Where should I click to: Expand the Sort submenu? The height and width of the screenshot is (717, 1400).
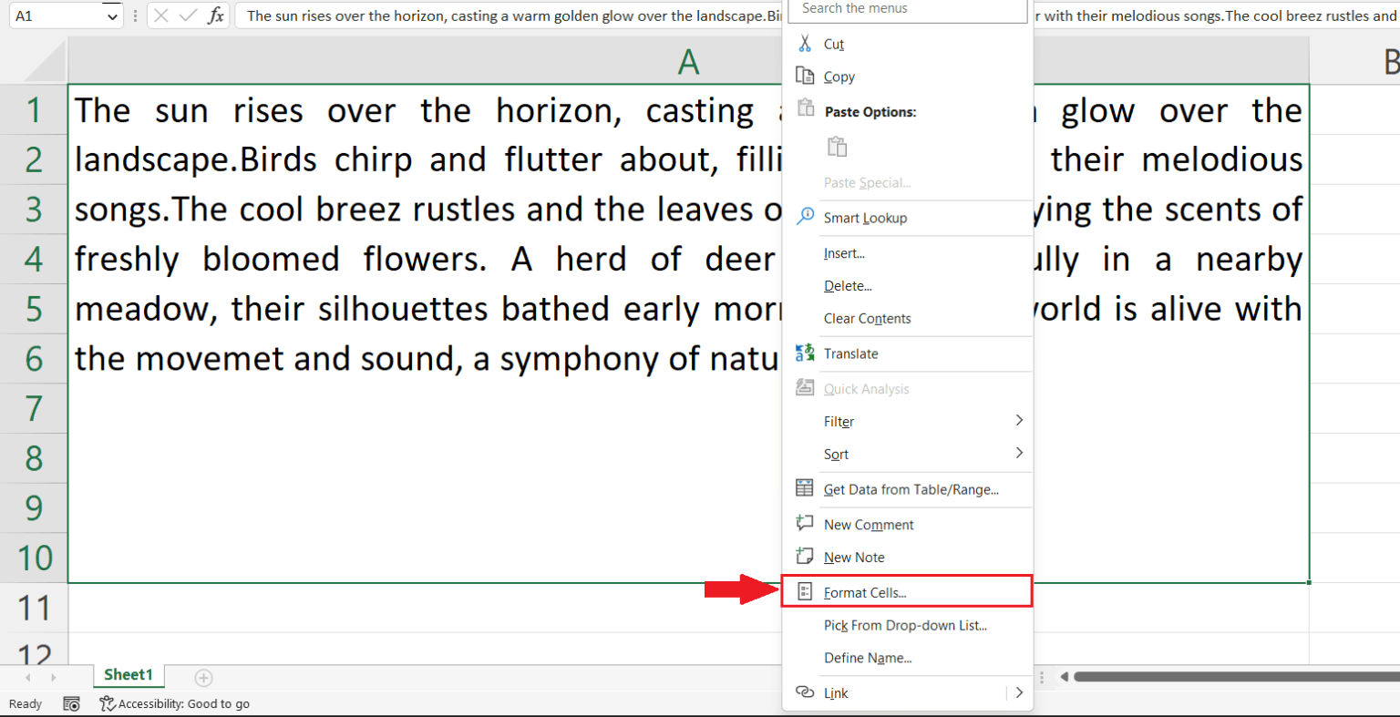(x=1019, y=454)
